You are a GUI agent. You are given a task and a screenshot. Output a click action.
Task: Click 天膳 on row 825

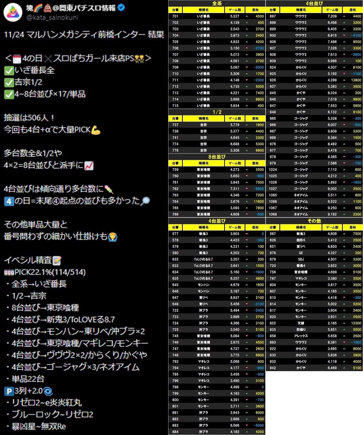[x=301, y=323]
